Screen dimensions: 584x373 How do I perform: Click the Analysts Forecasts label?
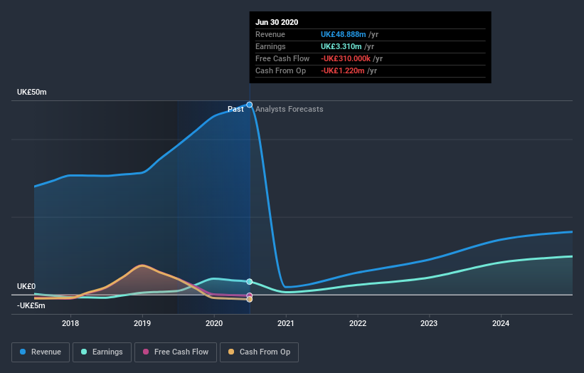point(290,109)
